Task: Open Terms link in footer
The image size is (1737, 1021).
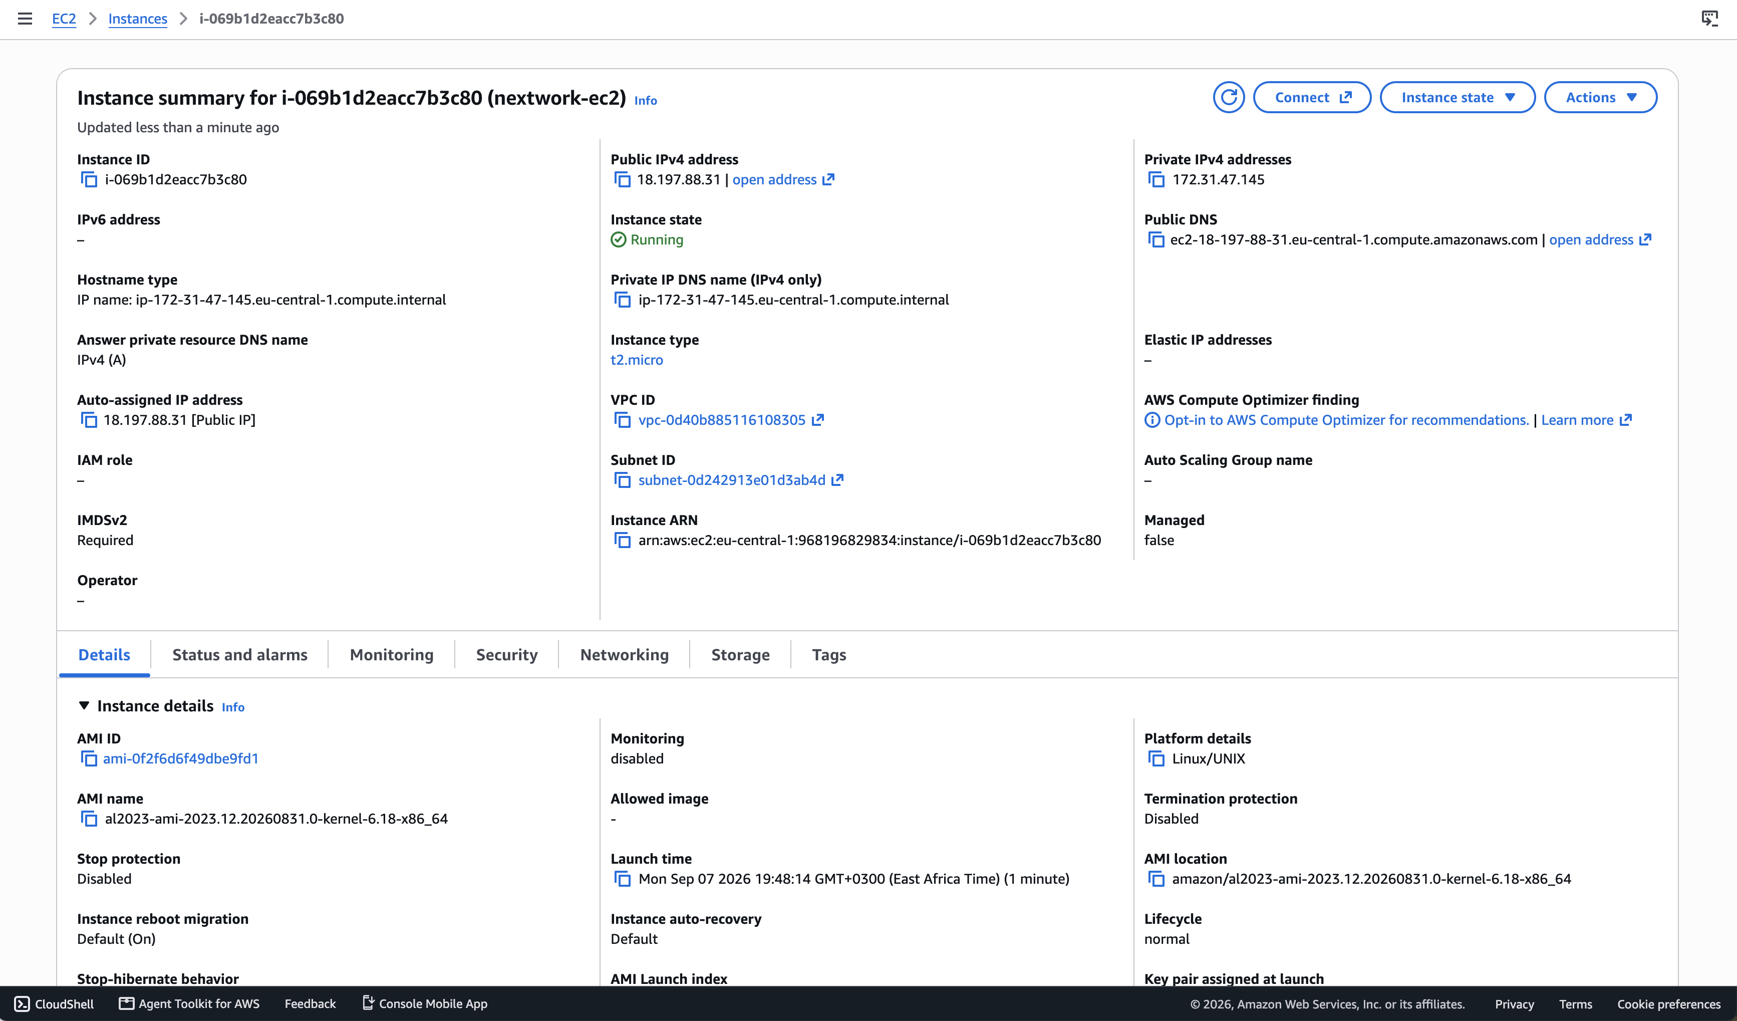Action: coord(1576,1004)
